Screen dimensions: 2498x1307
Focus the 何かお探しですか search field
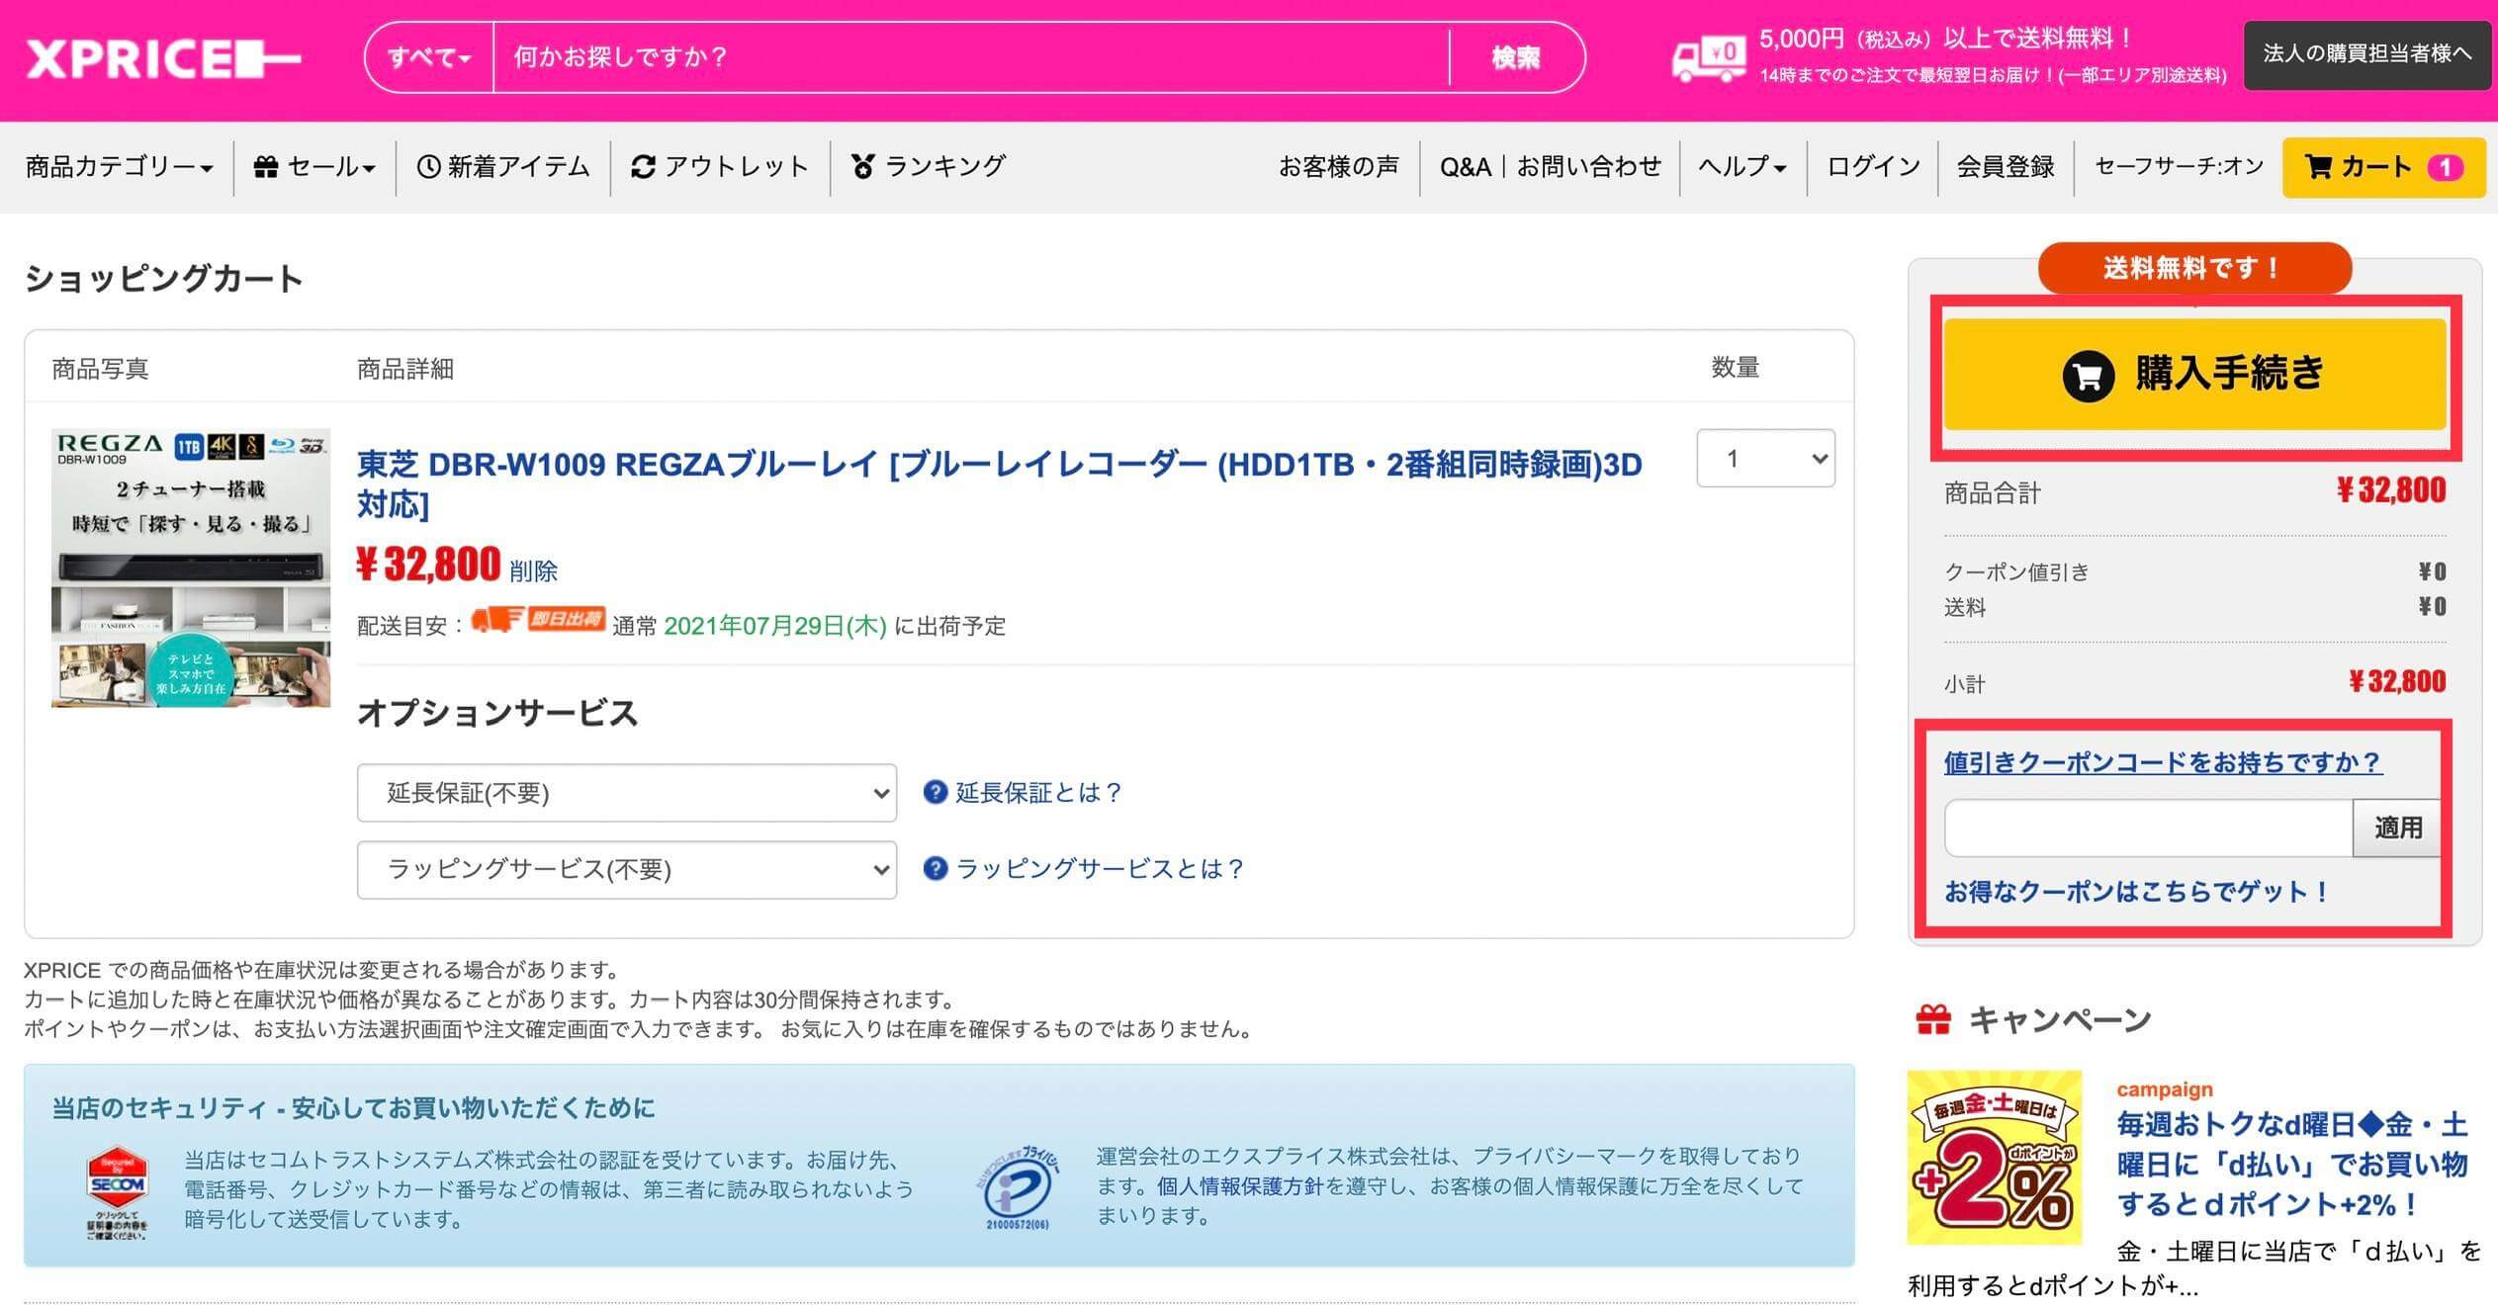[x=971, y=57]
